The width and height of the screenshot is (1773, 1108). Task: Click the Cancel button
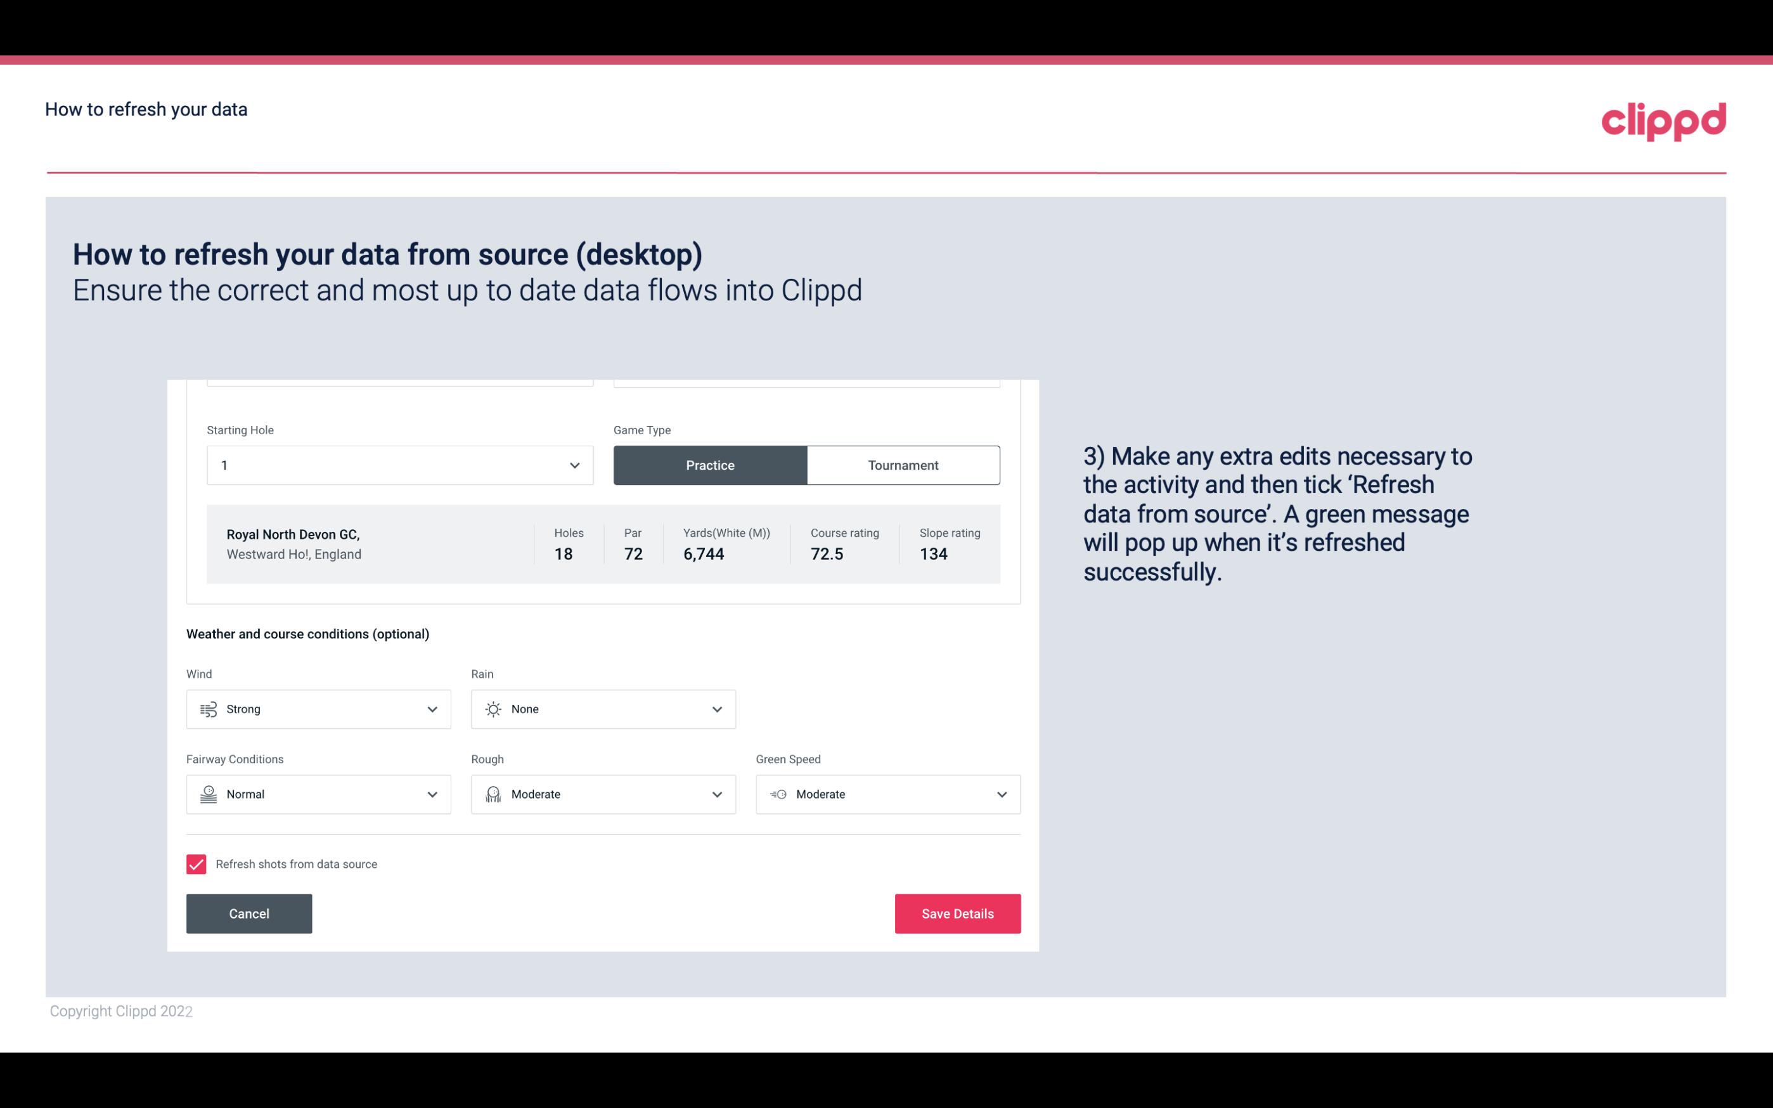(249, 913)
